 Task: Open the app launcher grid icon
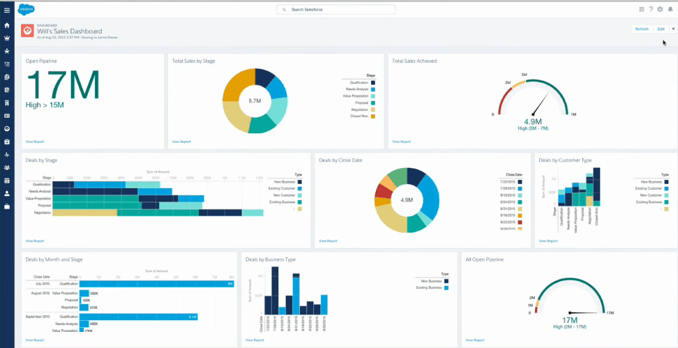[642, 9]
